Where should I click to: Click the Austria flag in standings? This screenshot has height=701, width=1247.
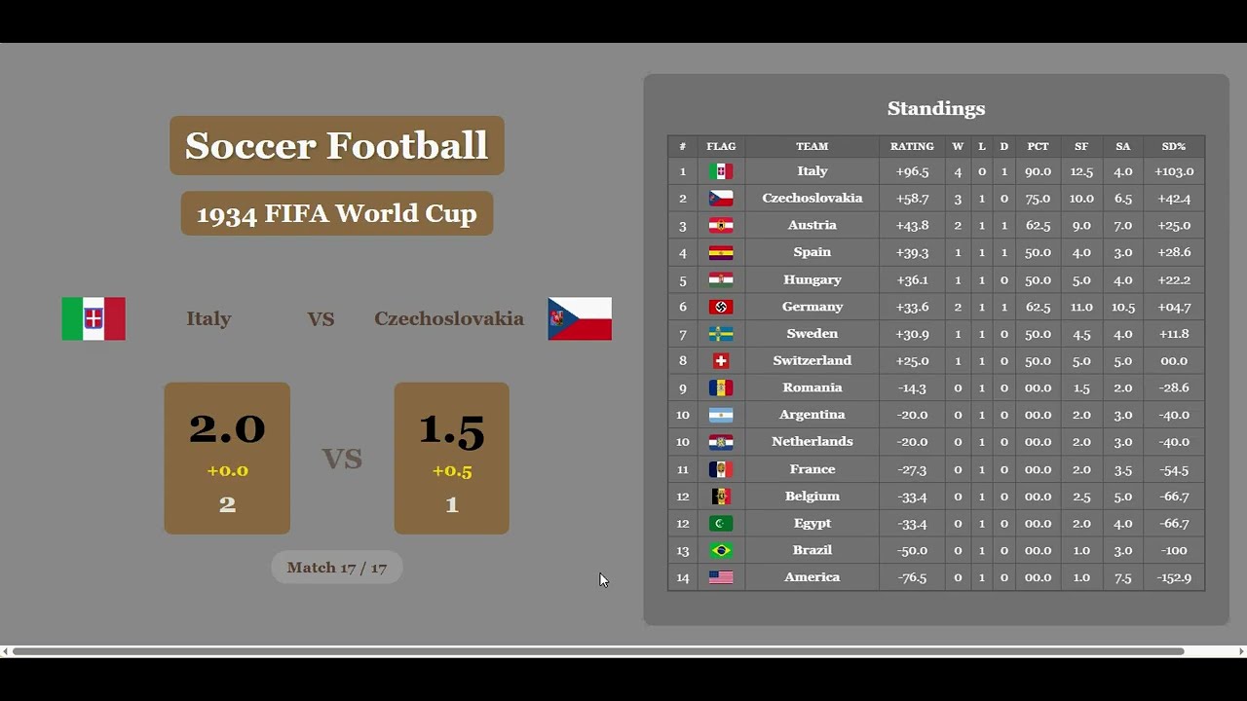pos(721,225)
